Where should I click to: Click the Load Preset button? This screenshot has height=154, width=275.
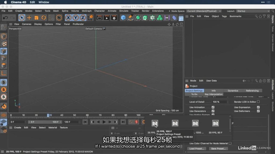[196, 149]
